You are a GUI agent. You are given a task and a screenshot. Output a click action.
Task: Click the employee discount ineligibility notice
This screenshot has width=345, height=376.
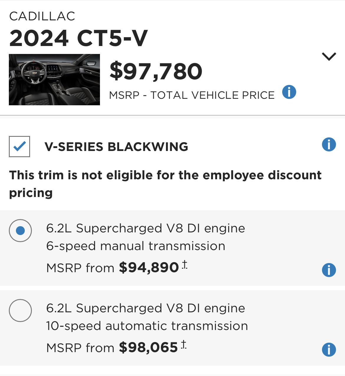click(165, 184)
